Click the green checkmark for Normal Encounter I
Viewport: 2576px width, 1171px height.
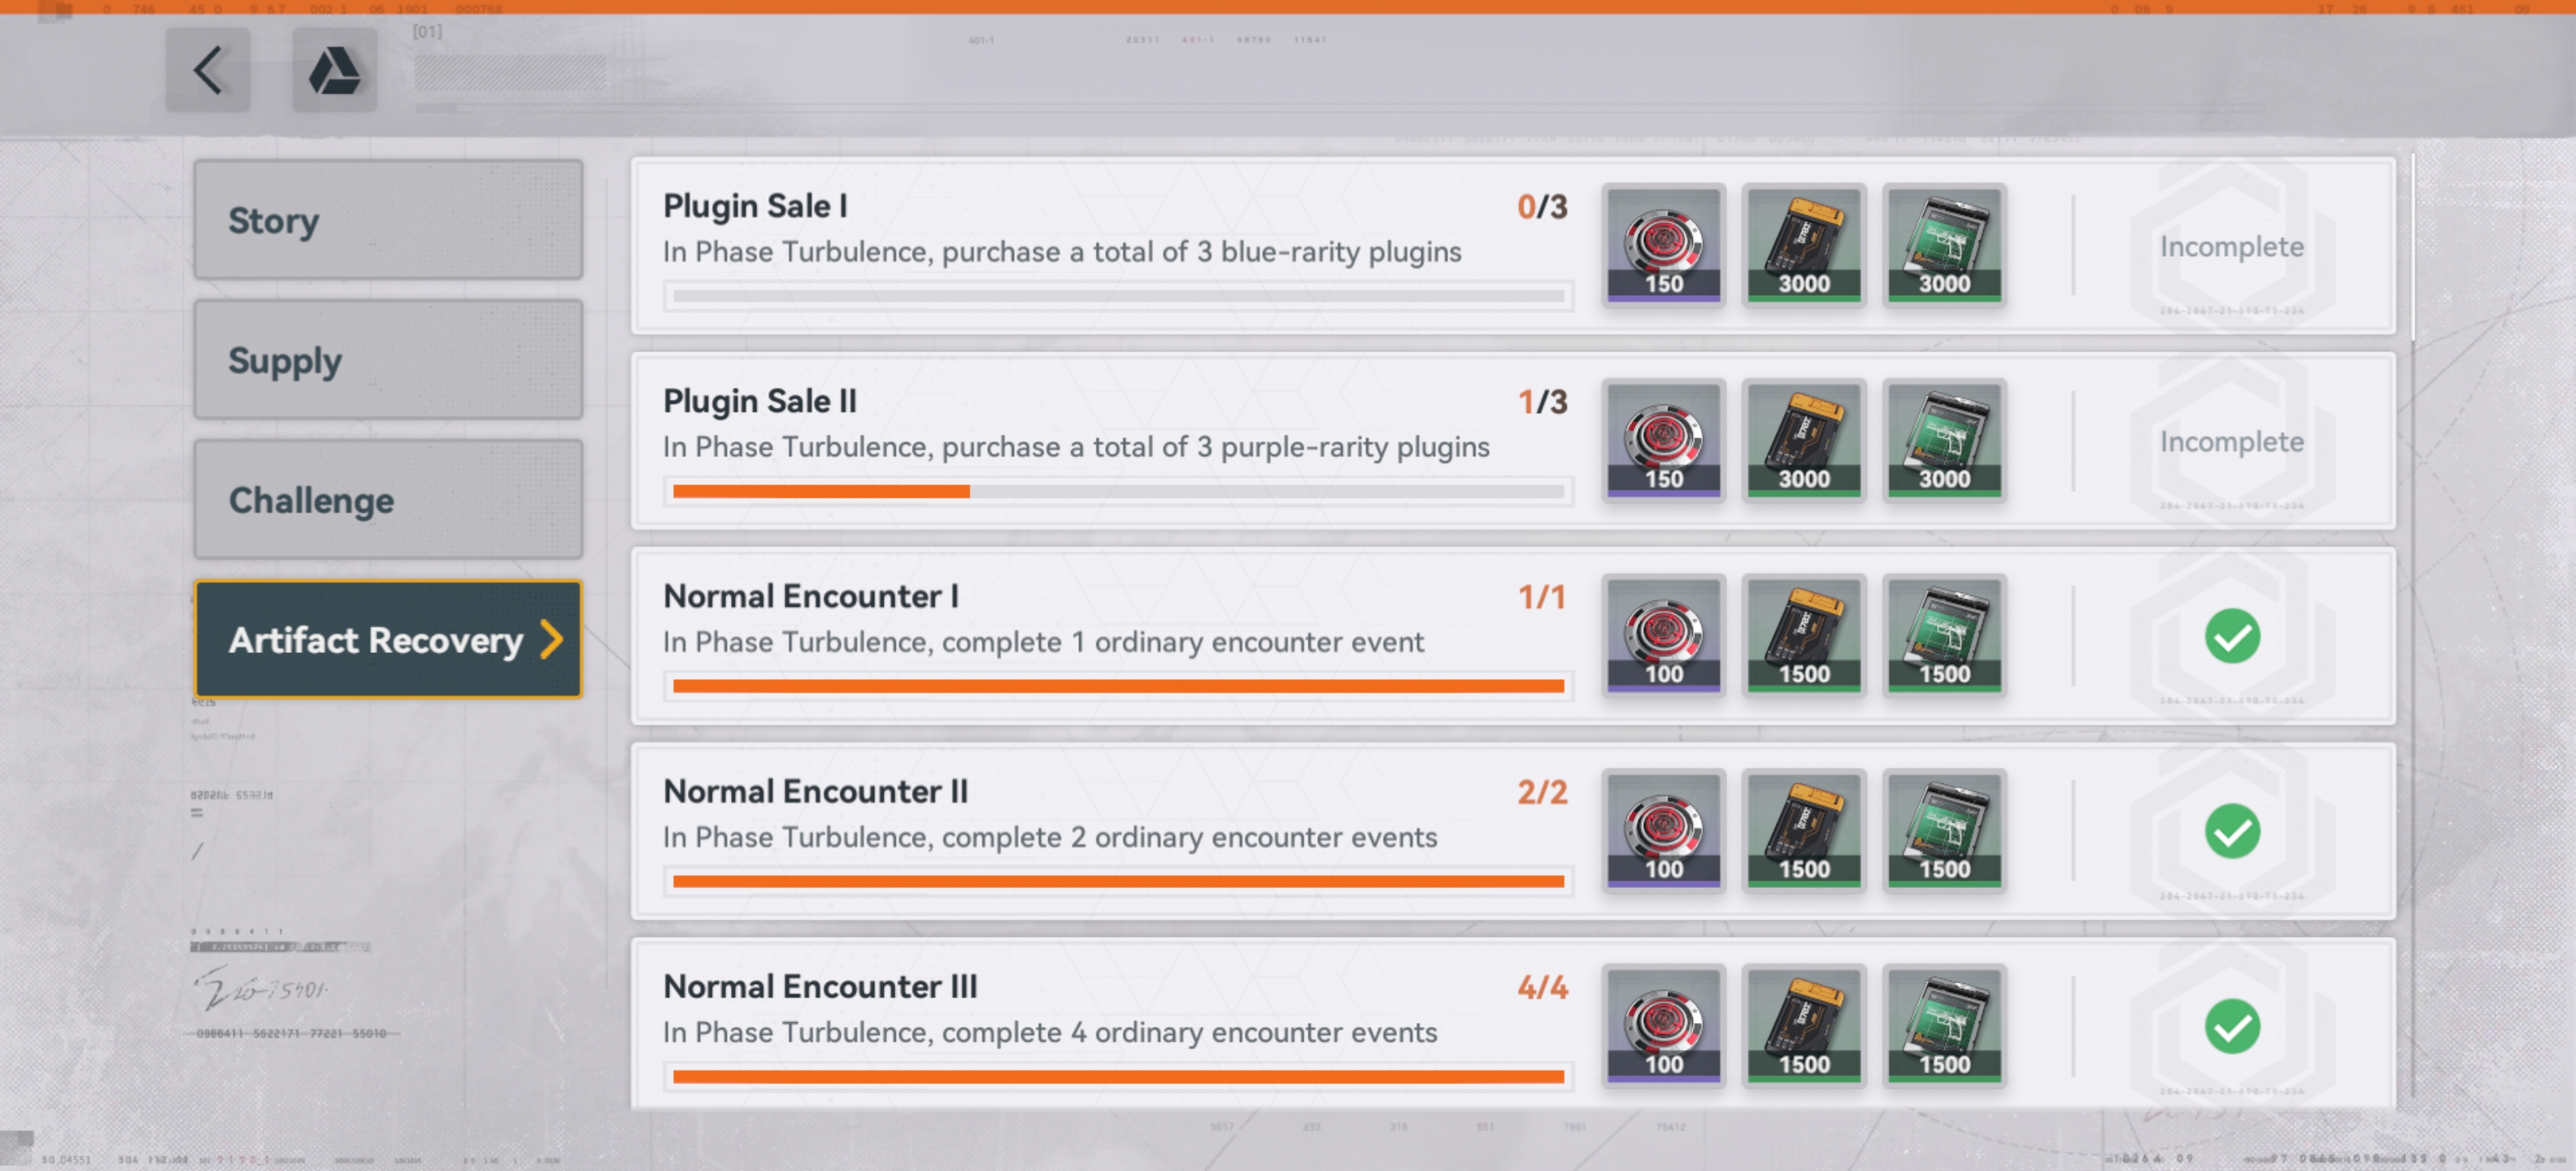pyautogui.click(x=2231, y=636)
